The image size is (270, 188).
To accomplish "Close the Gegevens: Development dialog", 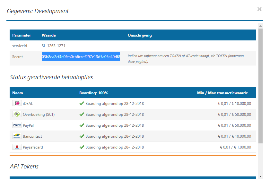I will coord(259,9).
